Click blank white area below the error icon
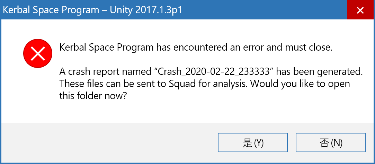 37,96
